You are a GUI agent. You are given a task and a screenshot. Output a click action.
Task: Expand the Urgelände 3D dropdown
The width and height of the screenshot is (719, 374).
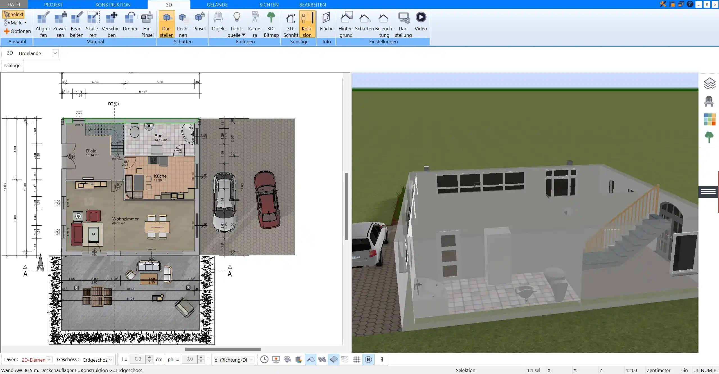55,53
